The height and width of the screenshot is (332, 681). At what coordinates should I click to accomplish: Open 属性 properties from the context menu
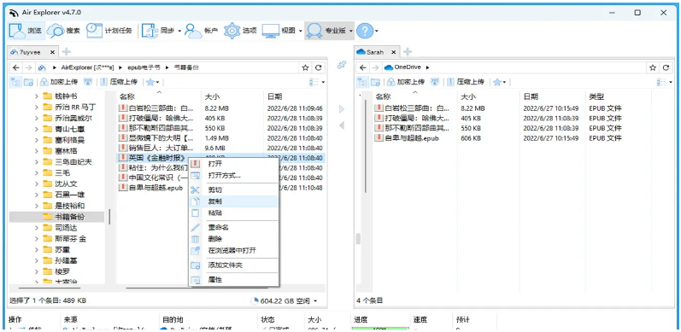click(233, 280)
